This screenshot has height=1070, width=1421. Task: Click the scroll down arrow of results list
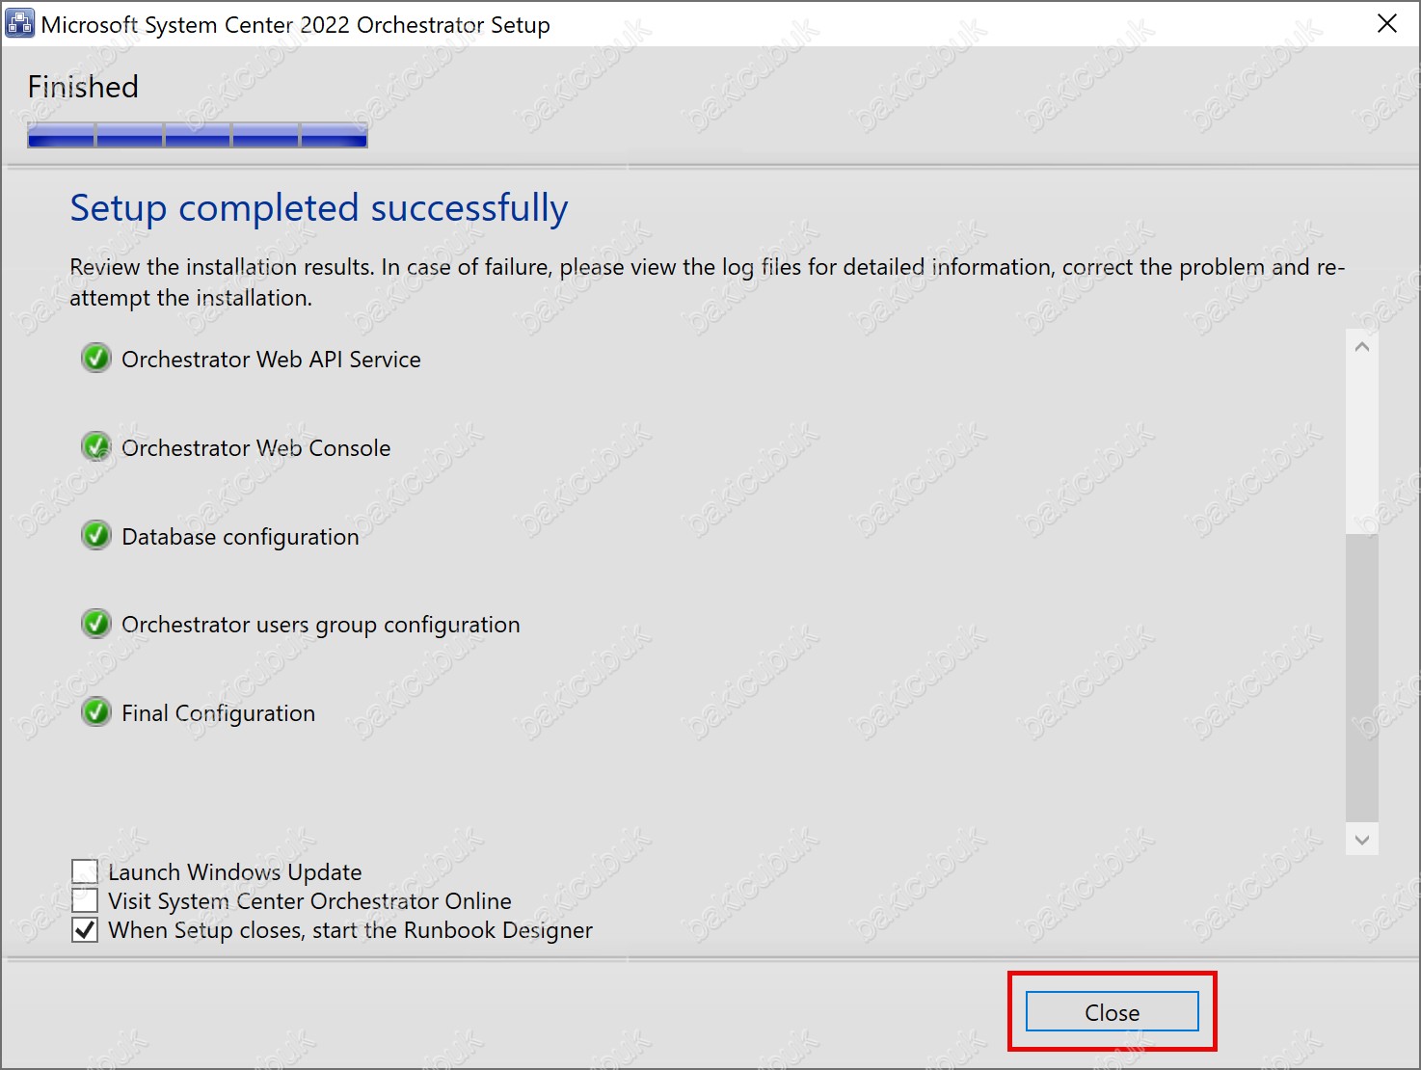1361,840
